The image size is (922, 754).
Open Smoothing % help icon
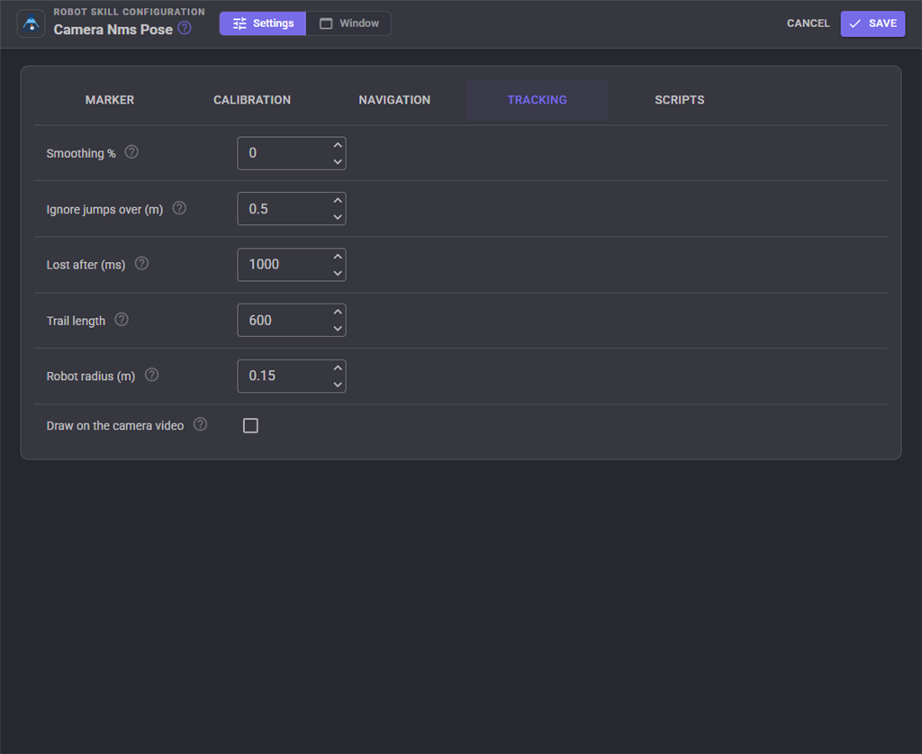(131, 152)
